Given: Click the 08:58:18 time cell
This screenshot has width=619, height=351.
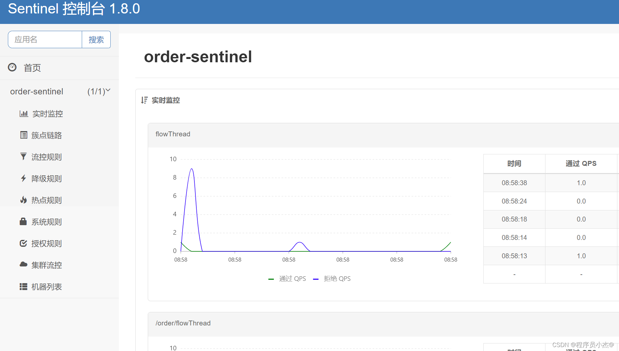Looking at the screenshot, I should point(514,219).
